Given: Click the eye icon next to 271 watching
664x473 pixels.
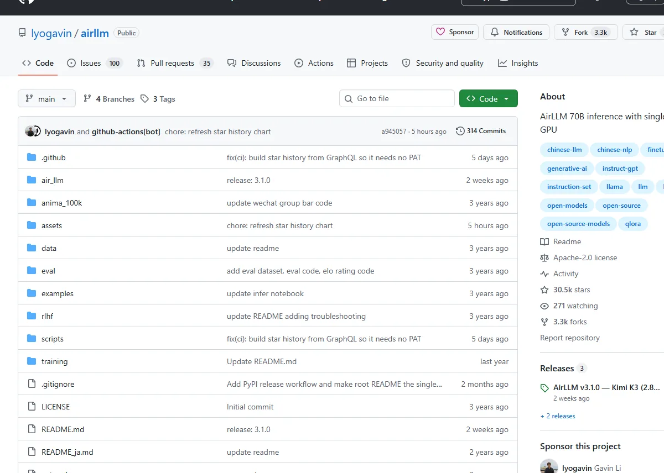Looking at the screenshot, I should pyautogui.click(x=544, y=306).
